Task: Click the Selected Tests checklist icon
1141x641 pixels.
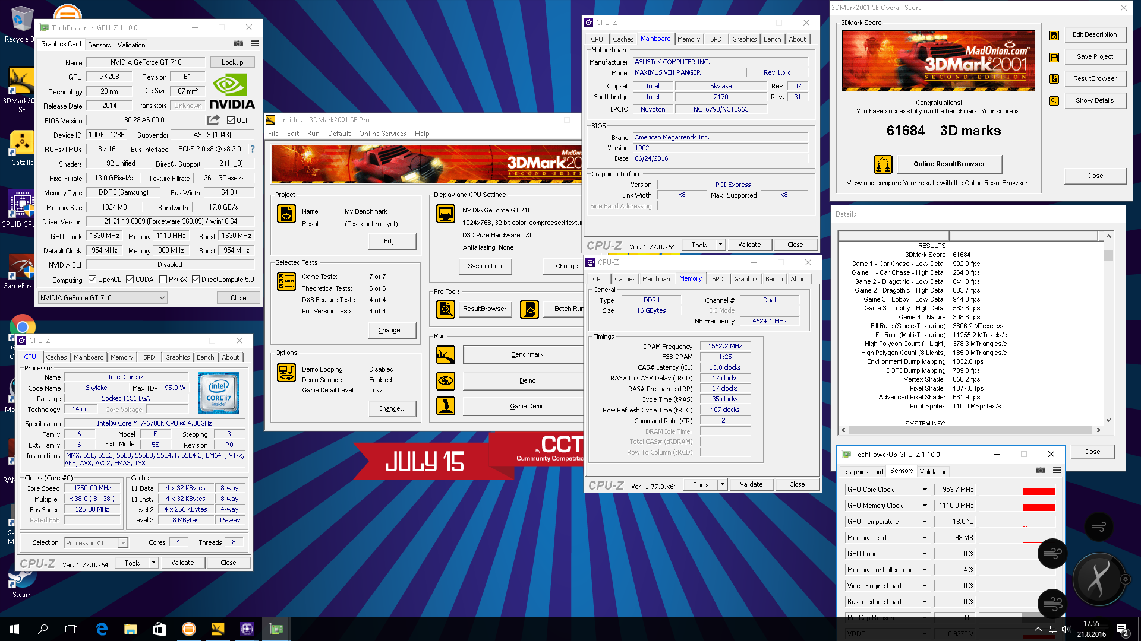Action: coord(286,281)
